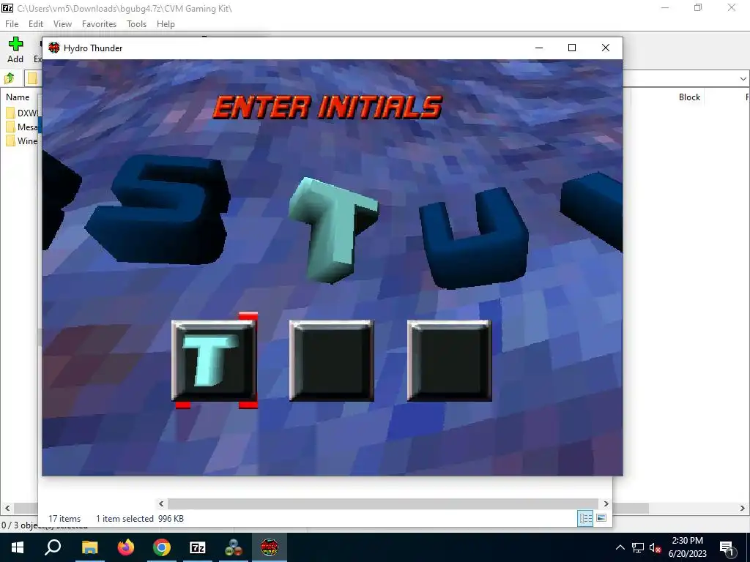
Task: Click the second empty initial slot
Action: click(x=332, y=360)
